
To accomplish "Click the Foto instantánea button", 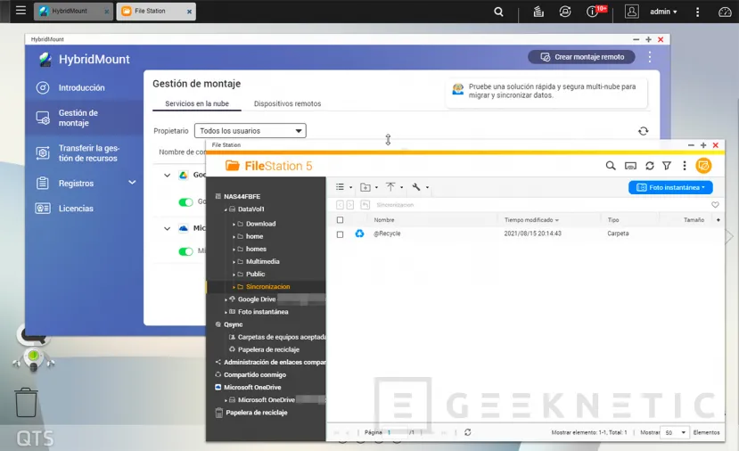I will 670,187.
